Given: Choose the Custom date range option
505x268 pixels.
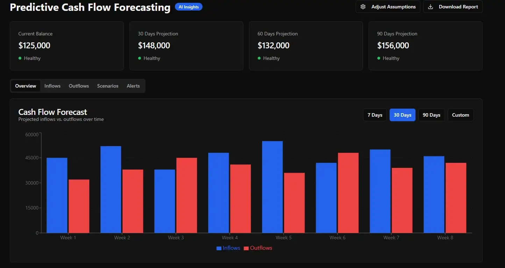Looking at the screenshot, I should click(460, 115).
